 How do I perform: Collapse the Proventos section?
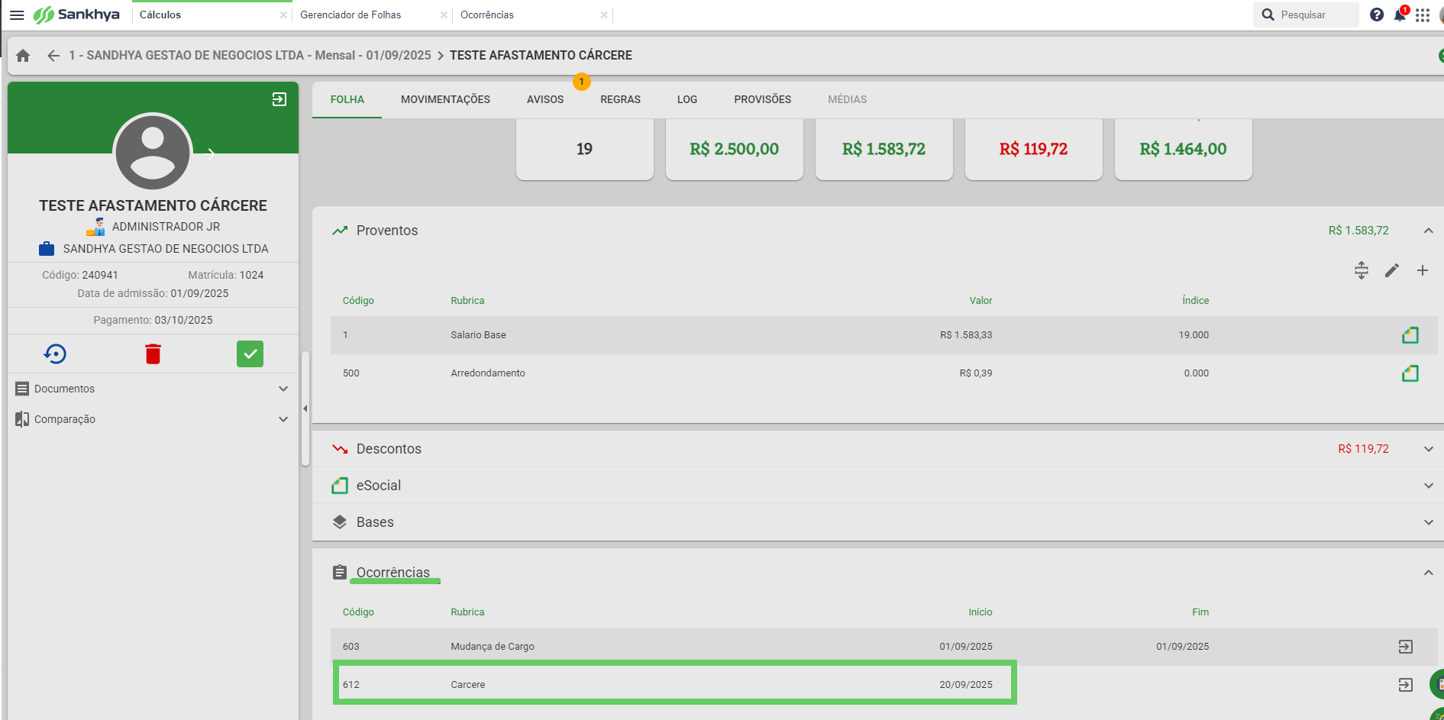click(1428, 231)
